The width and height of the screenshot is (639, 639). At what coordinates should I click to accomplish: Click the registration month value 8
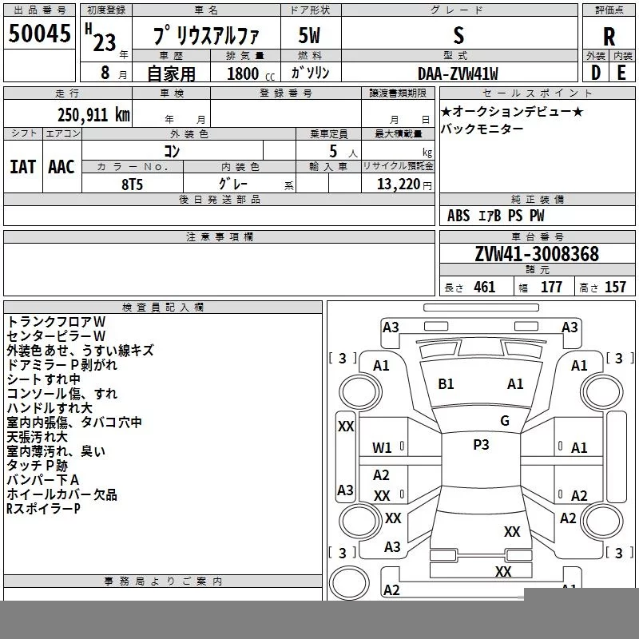click(x=105, y=73)
